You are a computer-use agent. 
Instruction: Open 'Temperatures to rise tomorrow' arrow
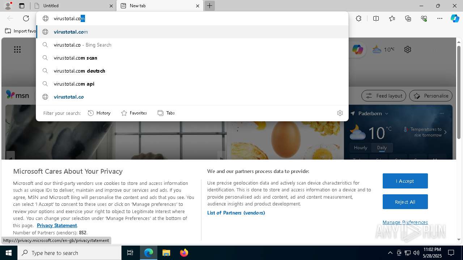(x=445, y=132)
